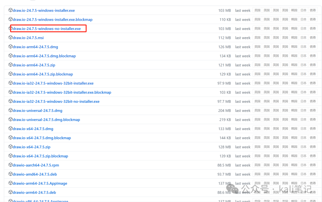Click the 88.5 MB size text
This screenshot has height=202, width=322.
[x=224, y=165]
